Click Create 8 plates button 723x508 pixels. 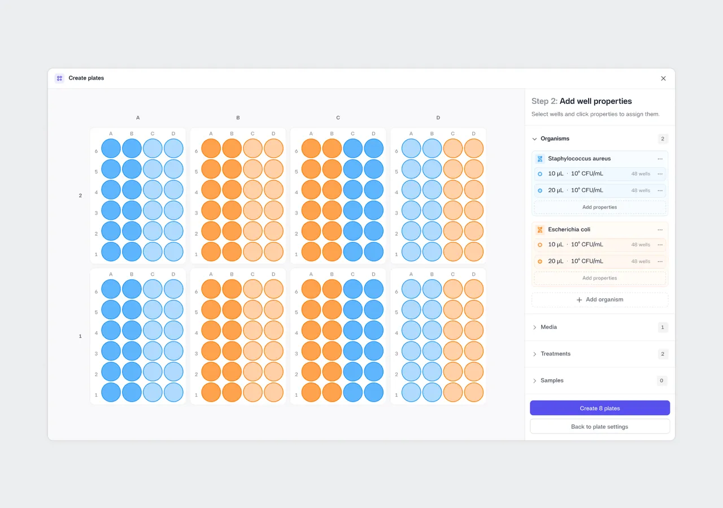tap(600, 408)
